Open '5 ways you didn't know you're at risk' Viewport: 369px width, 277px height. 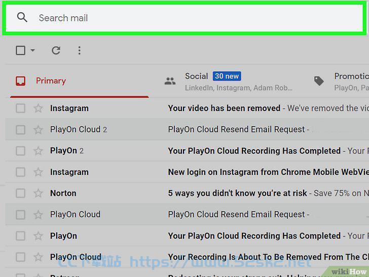coord(237,193)
